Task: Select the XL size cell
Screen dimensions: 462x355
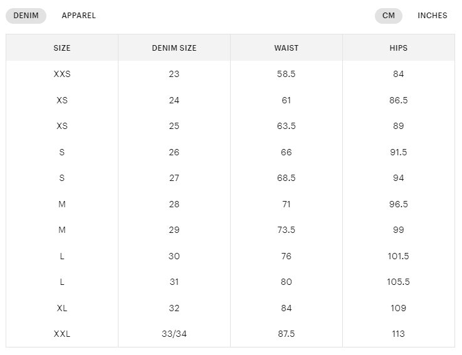Action: [62, 308]
